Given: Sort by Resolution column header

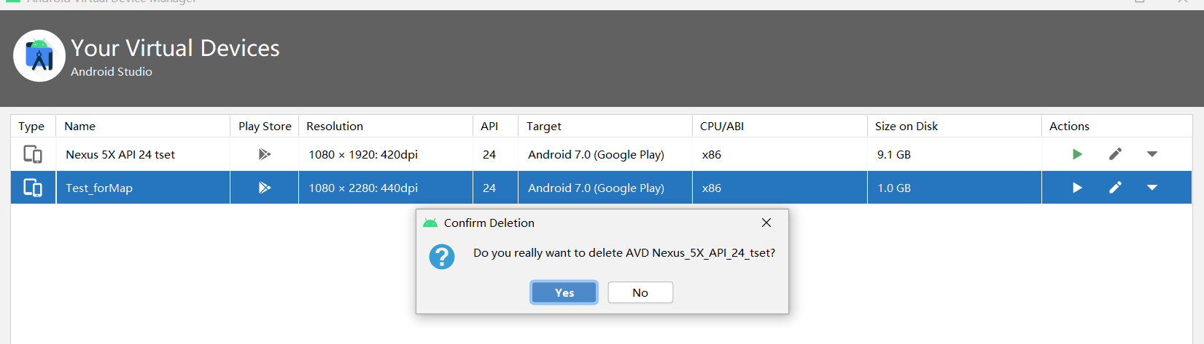Looking at the screenshot, I should [x=335, y=126].
